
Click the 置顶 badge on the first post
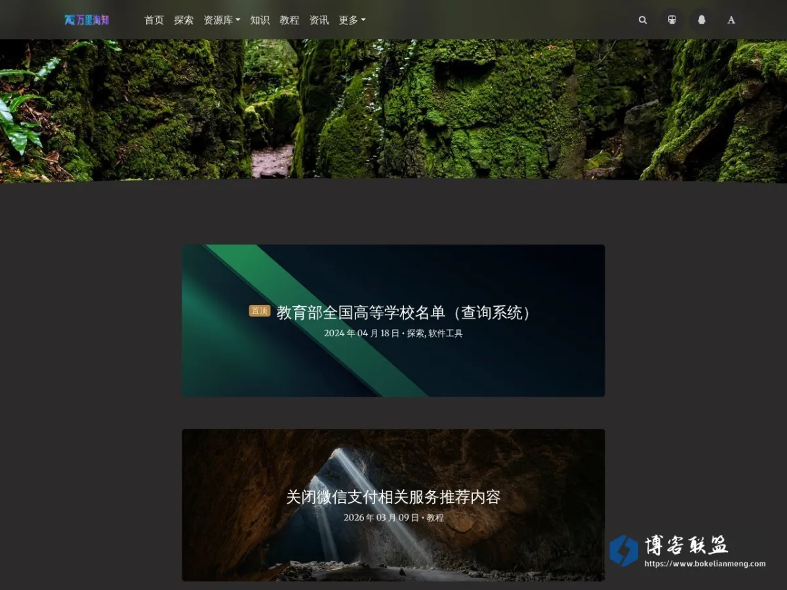pos(260,311)
